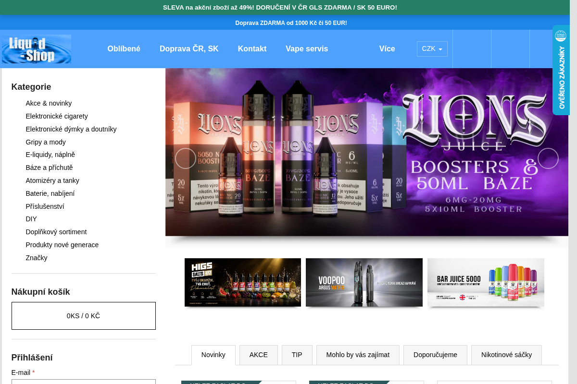
Task: Open the Bar Juice 5000 banner
Action: click(x=486, y=282)
